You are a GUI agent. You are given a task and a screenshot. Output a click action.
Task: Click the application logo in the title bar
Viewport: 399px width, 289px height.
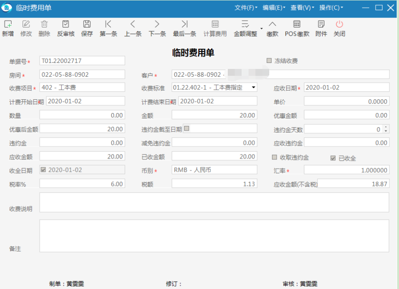6,8
